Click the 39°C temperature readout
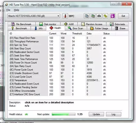 [x=71, y=16]
